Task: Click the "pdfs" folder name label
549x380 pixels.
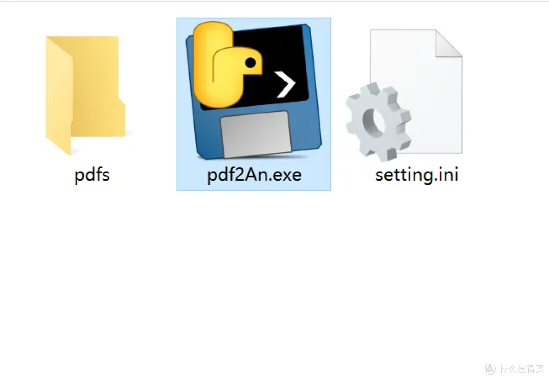Action: click(92, 175)
